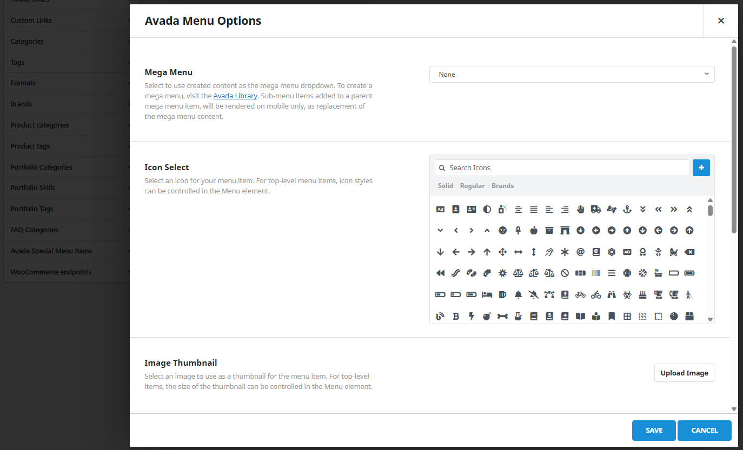Select the beer mug icon

click(x=502, y=294)
